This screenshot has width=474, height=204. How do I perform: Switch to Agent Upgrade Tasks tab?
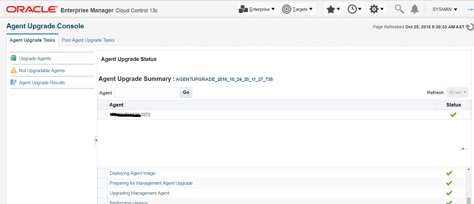coord(32,40)
